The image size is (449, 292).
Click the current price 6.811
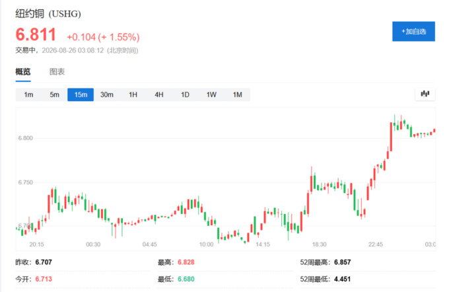point(36,34)
